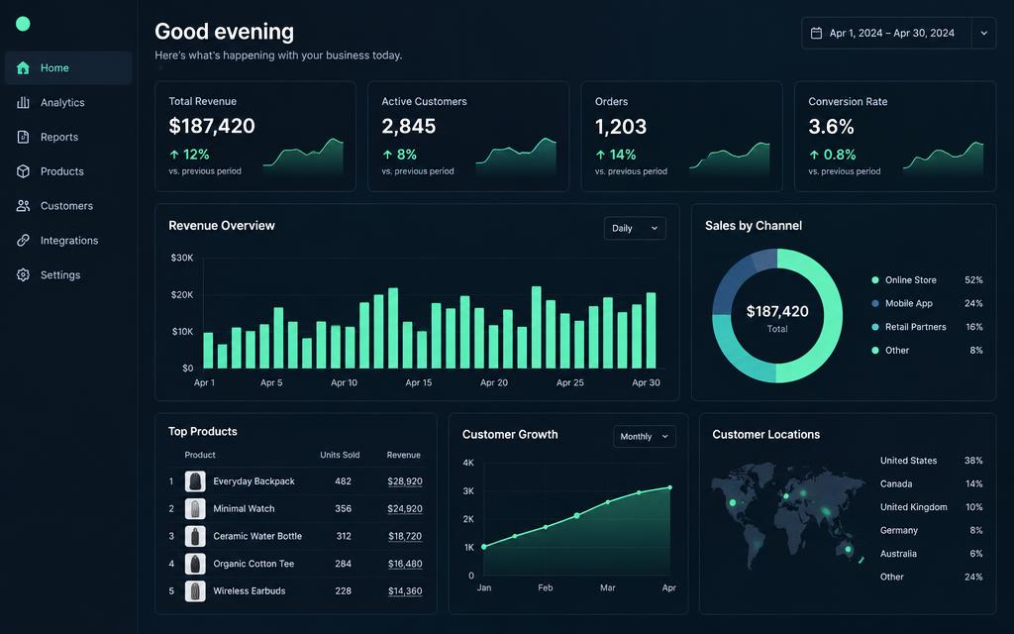Click the Home house icon
Screen dimensions: 1014x634
23,68
